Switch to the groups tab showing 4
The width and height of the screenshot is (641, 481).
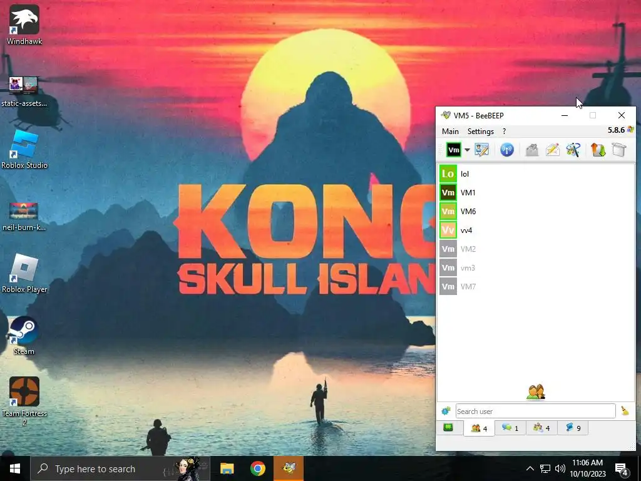point(541,428)
